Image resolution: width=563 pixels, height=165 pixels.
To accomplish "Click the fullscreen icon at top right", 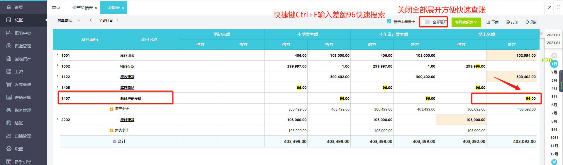I will 559,7.
